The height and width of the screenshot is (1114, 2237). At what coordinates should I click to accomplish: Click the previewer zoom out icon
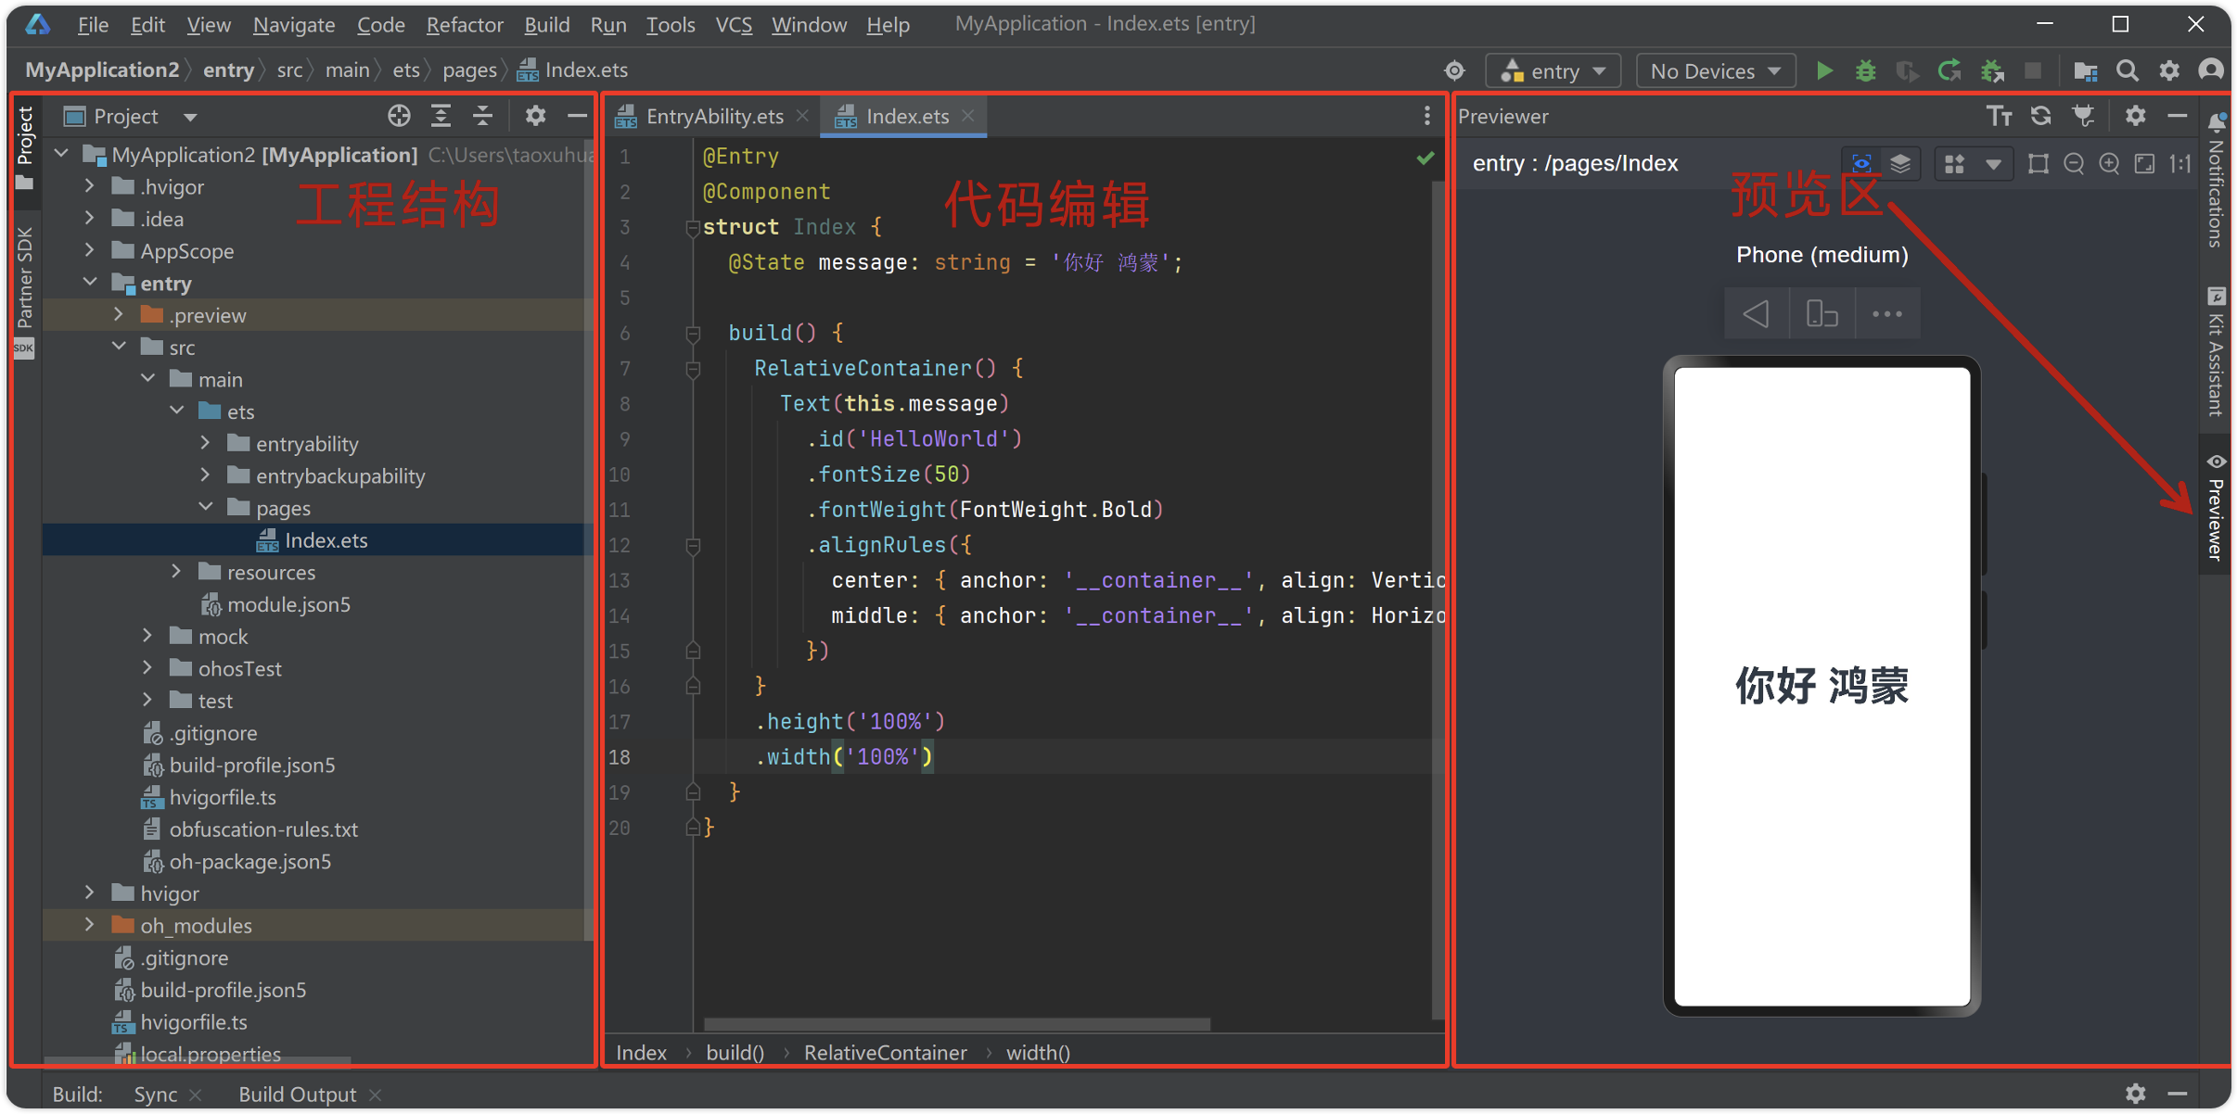point(2074,164)
